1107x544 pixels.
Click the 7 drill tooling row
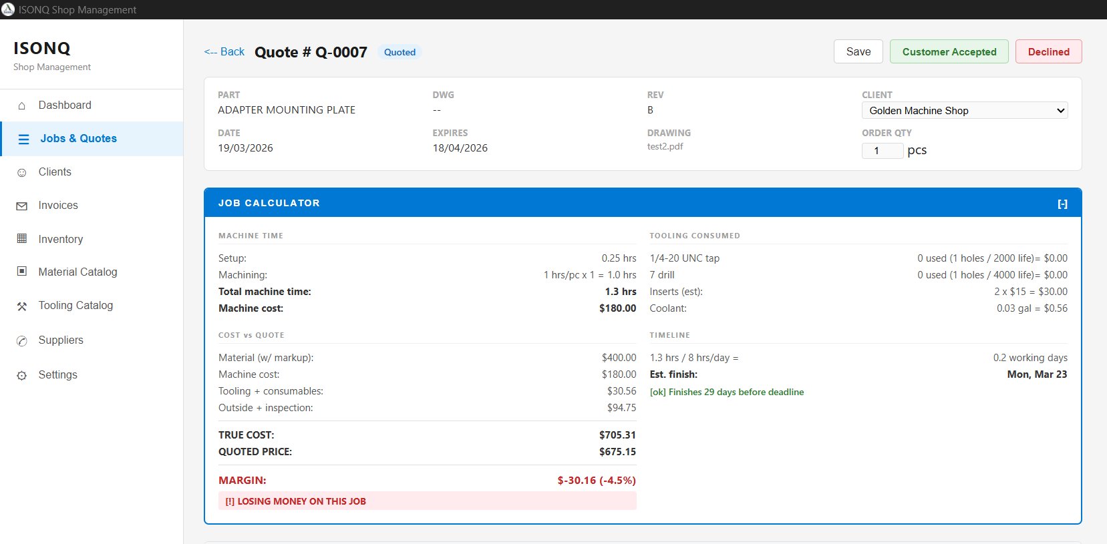click(858, 275)
